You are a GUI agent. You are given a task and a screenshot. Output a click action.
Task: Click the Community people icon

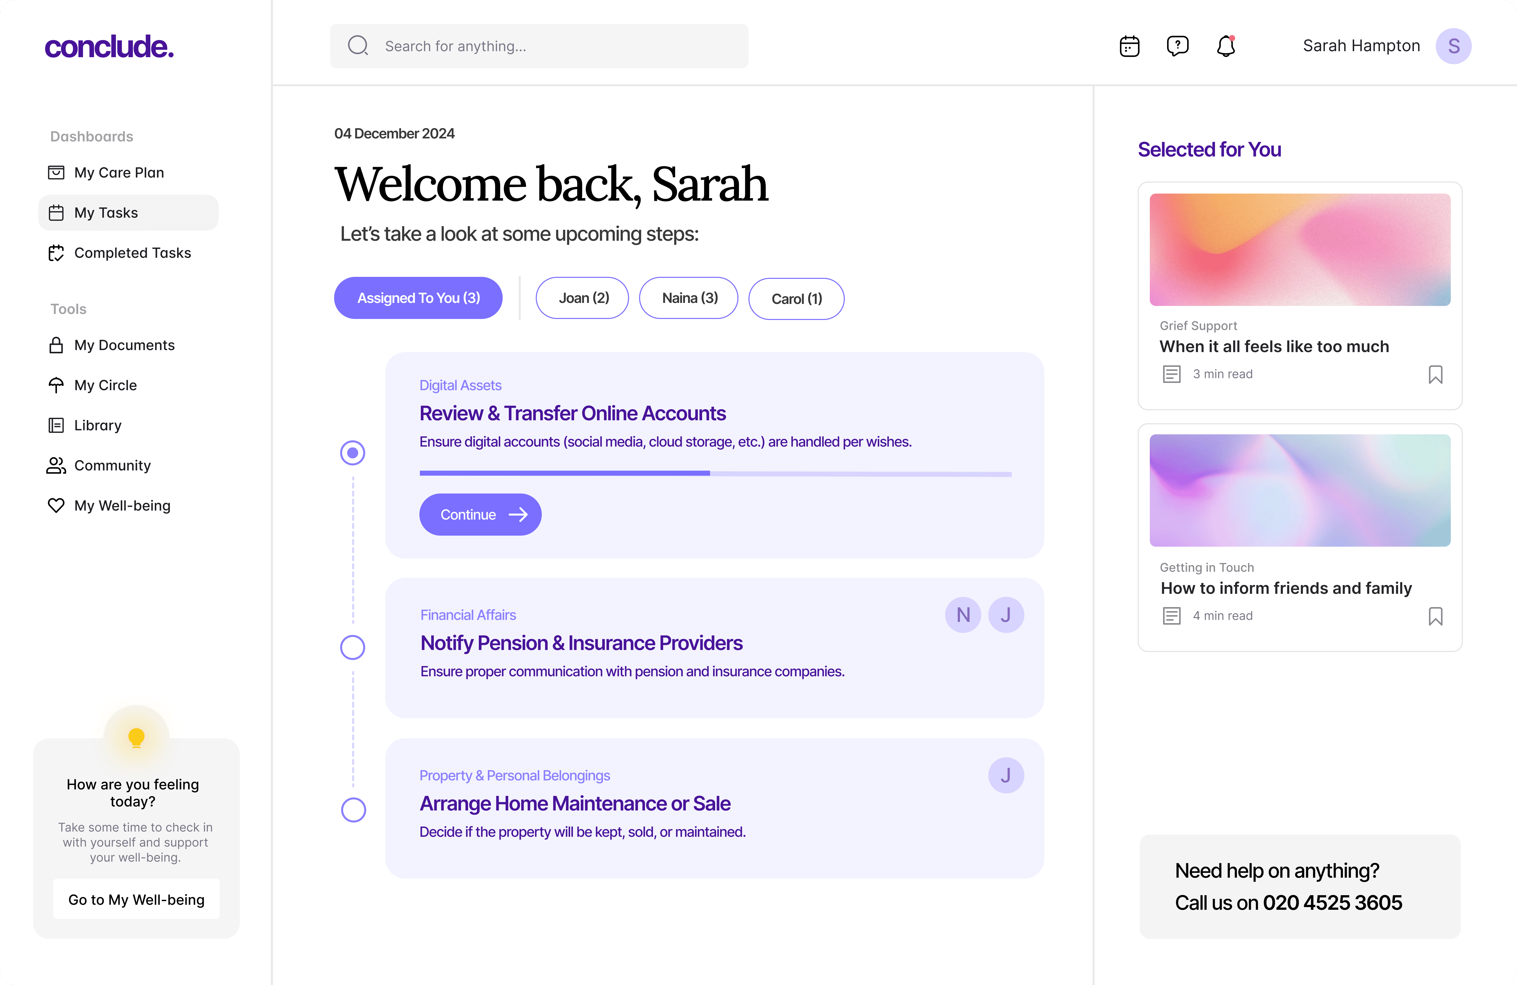click(x=56, y=466)
